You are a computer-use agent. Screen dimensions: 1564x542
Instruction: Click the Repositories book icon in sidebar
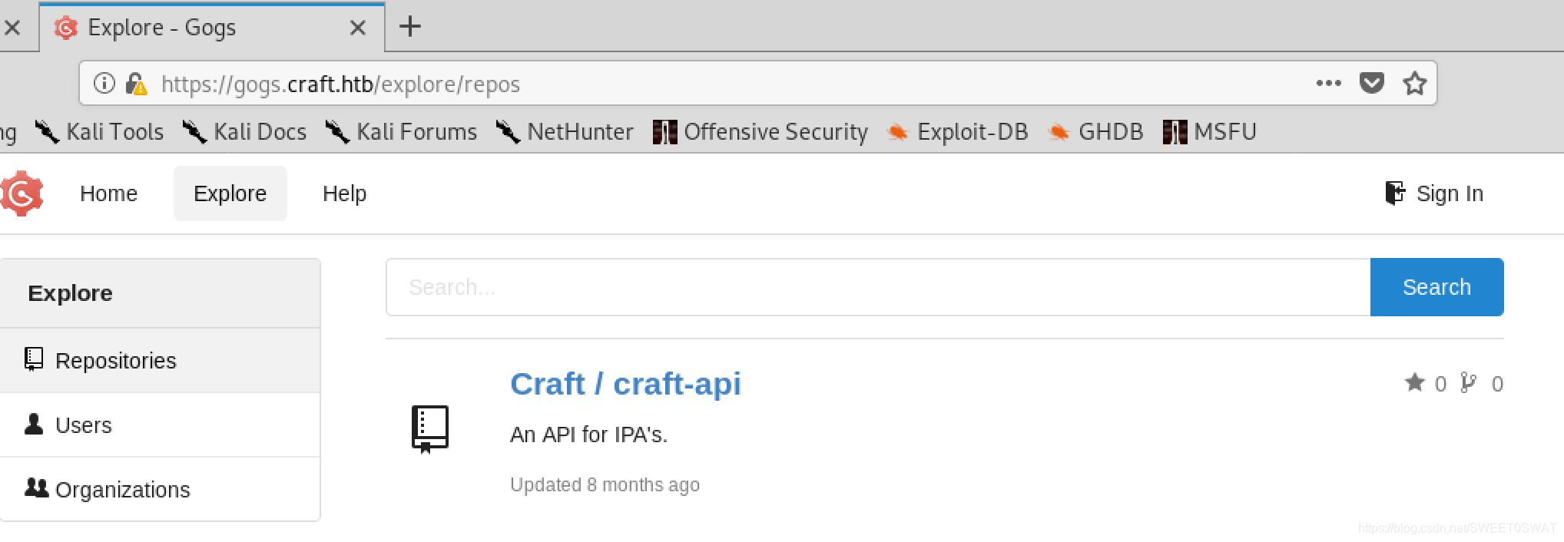pyautogui.click(x=33, y=359)
